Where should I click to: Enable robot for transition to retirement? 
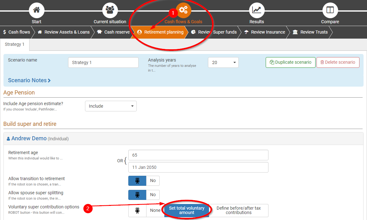tap(137, 181)
